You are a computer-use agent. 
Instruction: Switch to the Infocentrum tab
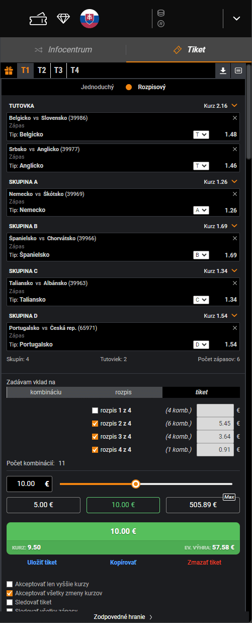click(63, 50)
